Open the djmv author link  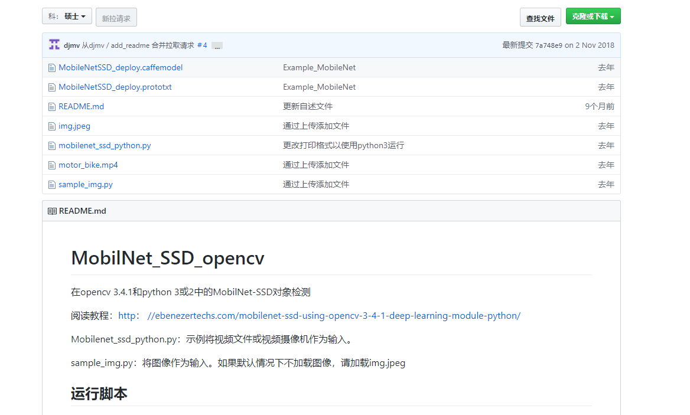[71, 45]
